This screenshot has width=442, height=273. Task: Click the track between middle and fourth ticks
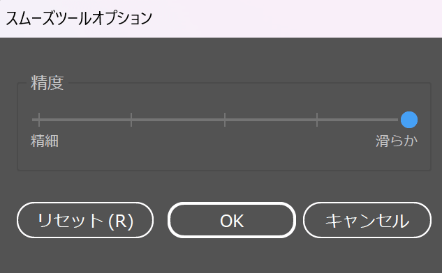pyautogui.click(x=271, y=120)
